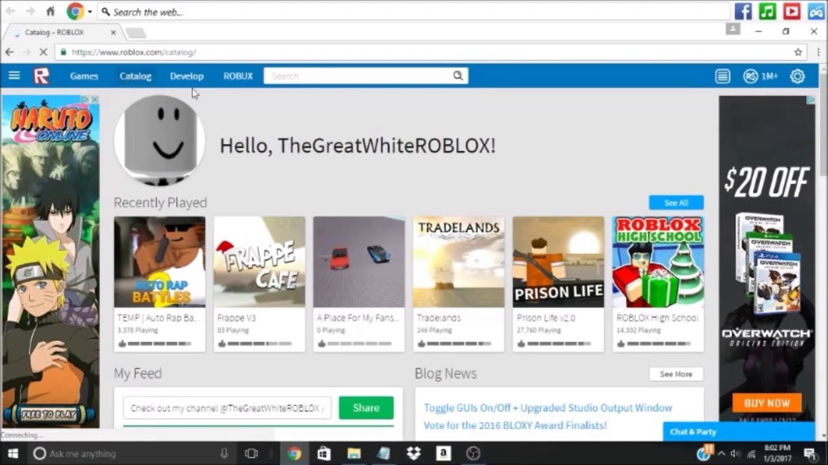Open Task View on the taskbar
This screenshot has width=828, height=465.
(x=252, y=453)
